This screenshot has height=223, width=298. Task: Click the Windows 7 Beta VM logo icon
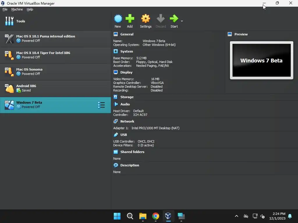[9, 105]
